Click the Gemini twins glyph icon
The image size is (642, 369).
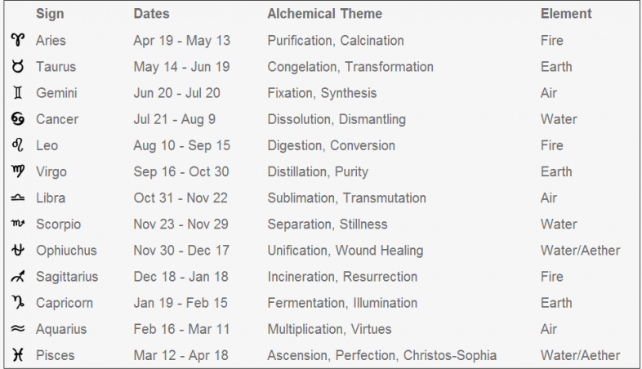(17, 93)
